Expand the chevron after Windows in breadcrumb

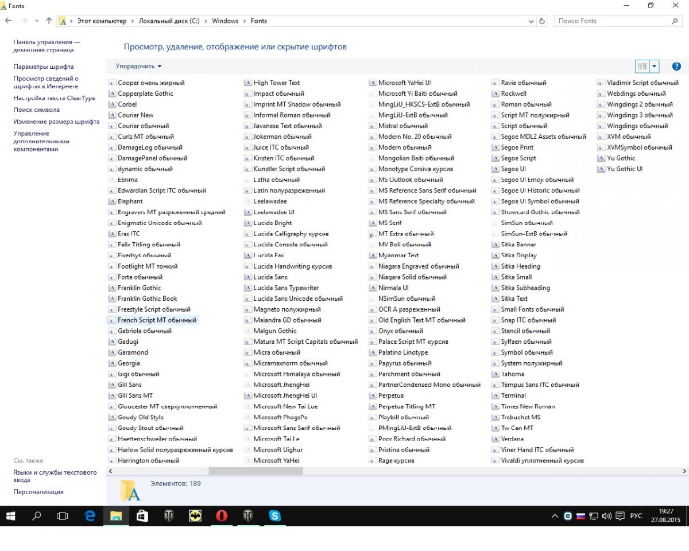click(x=244, y=21)
